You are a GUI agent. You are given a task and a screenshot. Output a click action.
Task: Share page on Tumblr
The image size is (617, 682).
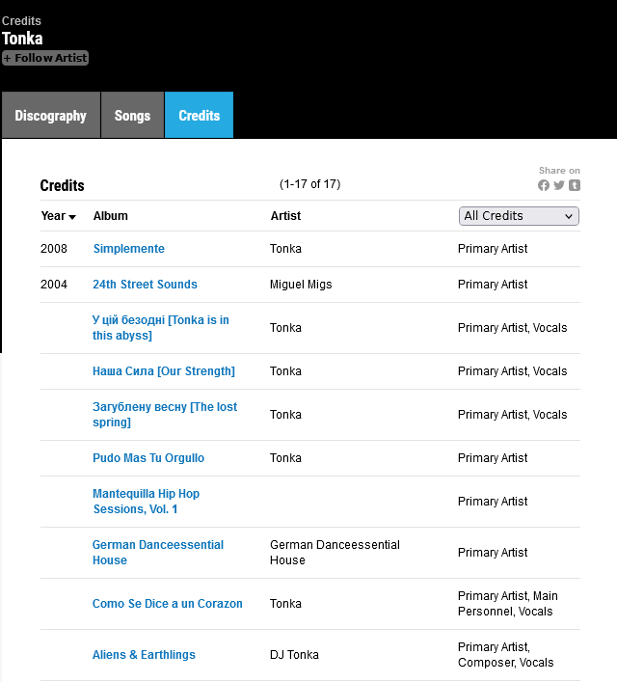pyautogui.click(x=575, y=185)
